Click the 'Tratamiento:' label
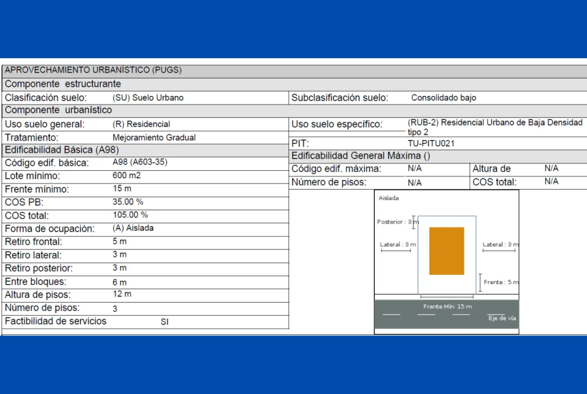The image size is (587, 394). pyautogui.click(x=32, y=138)
